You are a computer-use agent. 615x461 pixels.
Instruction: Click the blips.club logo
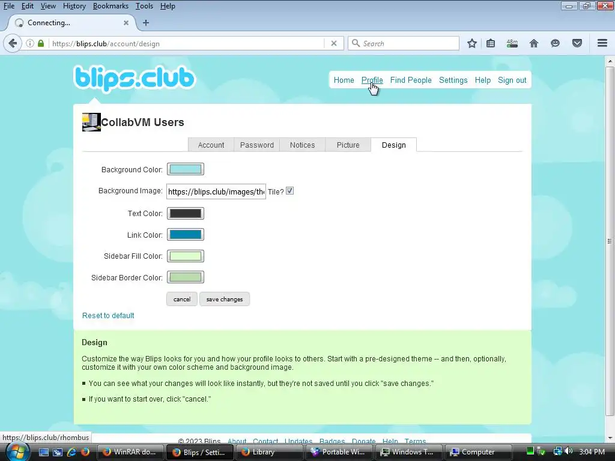(x=134, y=79)
